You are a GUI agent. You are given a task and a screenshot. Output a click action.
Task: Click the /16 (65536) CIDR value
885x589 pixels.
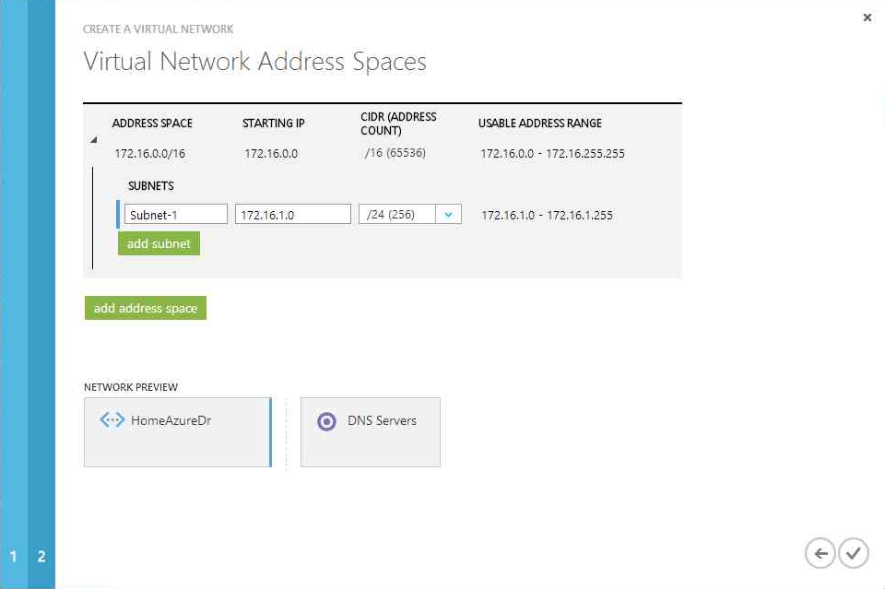click(x=395, y=153)
